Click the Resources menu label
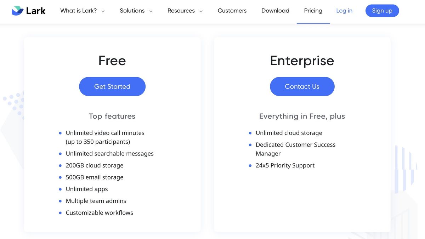 (x=181, y=11)
